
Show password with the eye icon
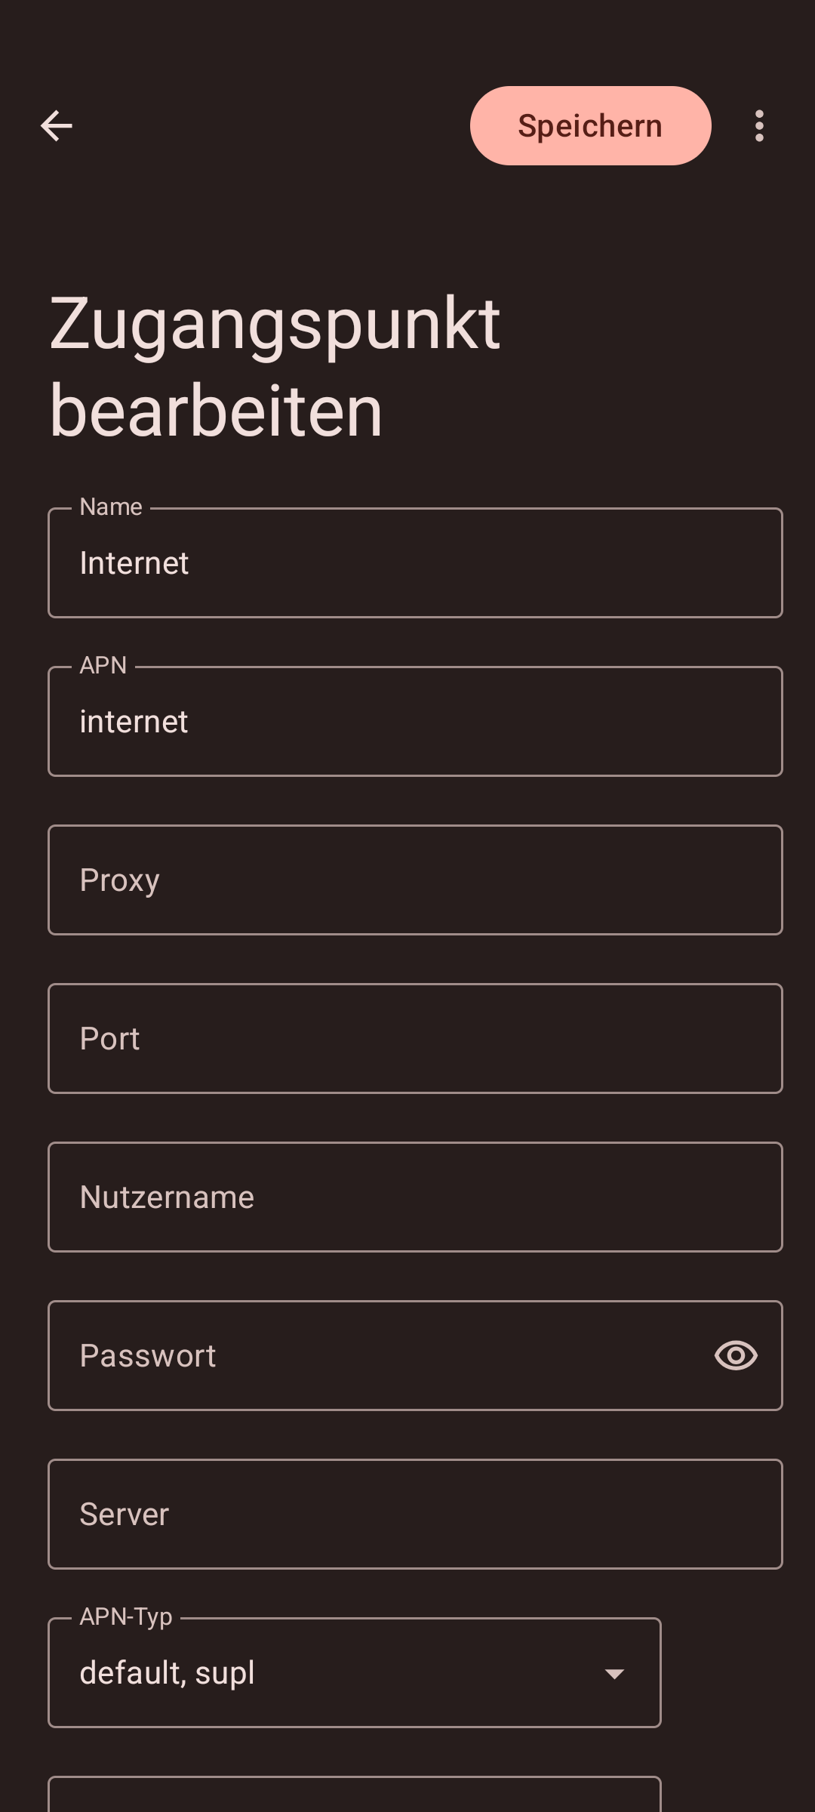[736, 1355]
